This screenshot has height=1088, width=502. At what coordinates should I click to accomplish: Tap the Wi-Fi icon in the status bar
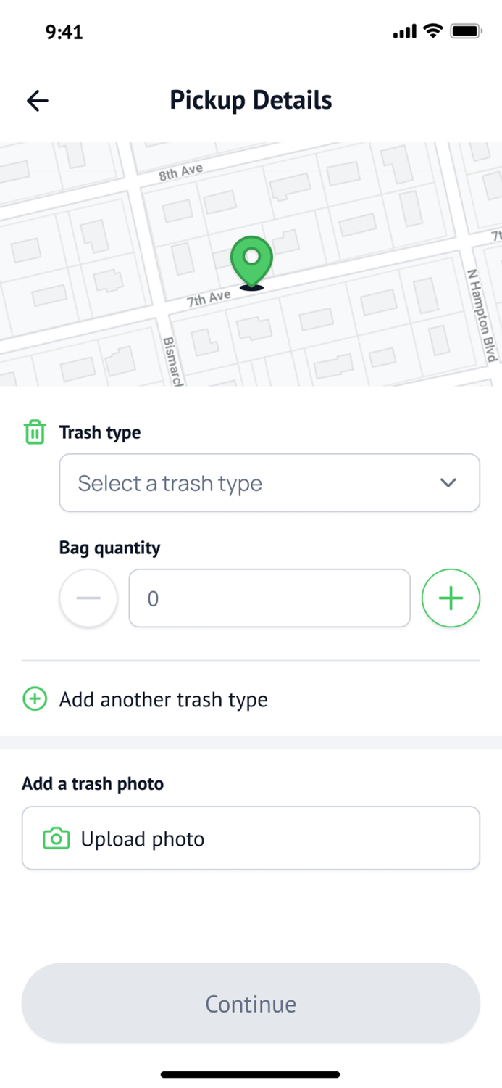pos(432,31)
